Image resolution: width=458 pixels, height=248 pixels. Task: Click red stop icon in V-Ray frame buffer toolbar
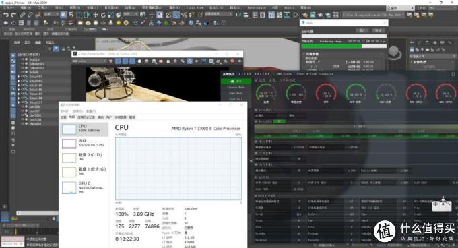pos(232,61)
